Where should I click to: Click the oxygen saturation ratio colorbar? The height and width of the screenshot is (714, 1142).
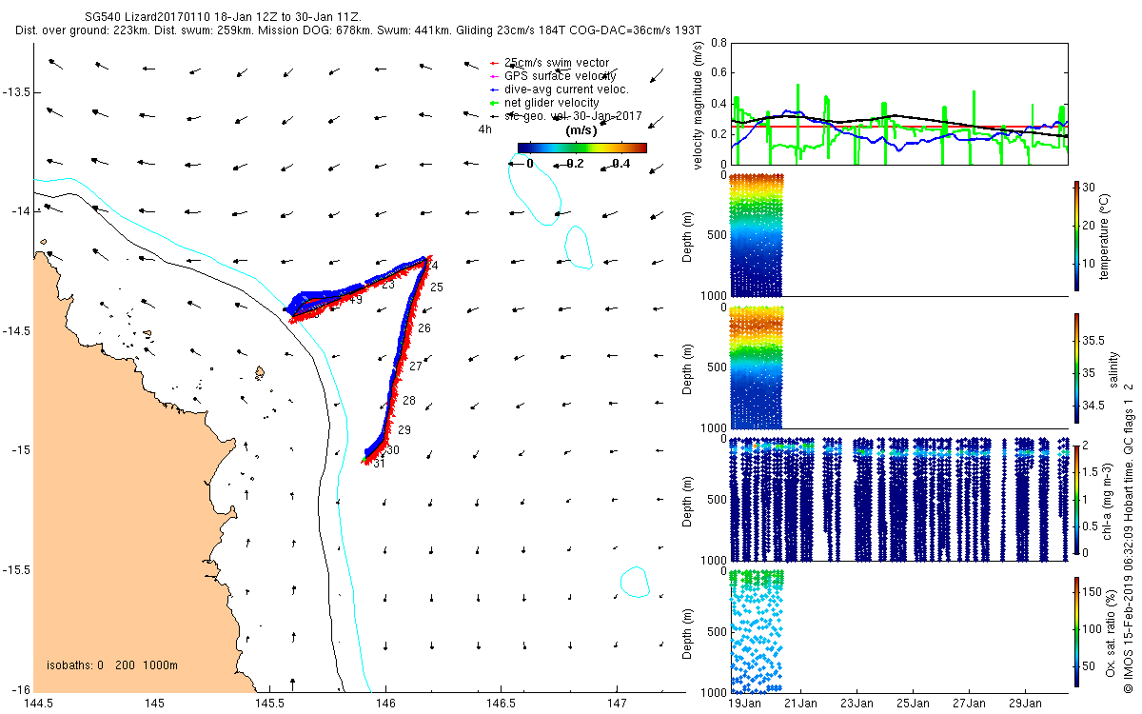point(1076,631)
